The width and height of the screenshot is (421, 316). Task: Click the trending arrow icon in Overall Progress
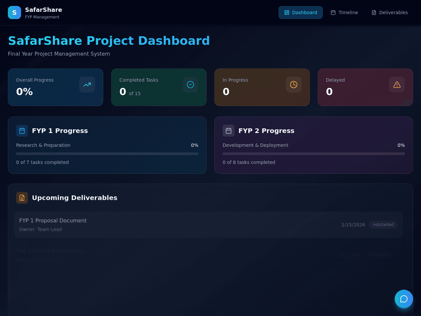(87, 85)
